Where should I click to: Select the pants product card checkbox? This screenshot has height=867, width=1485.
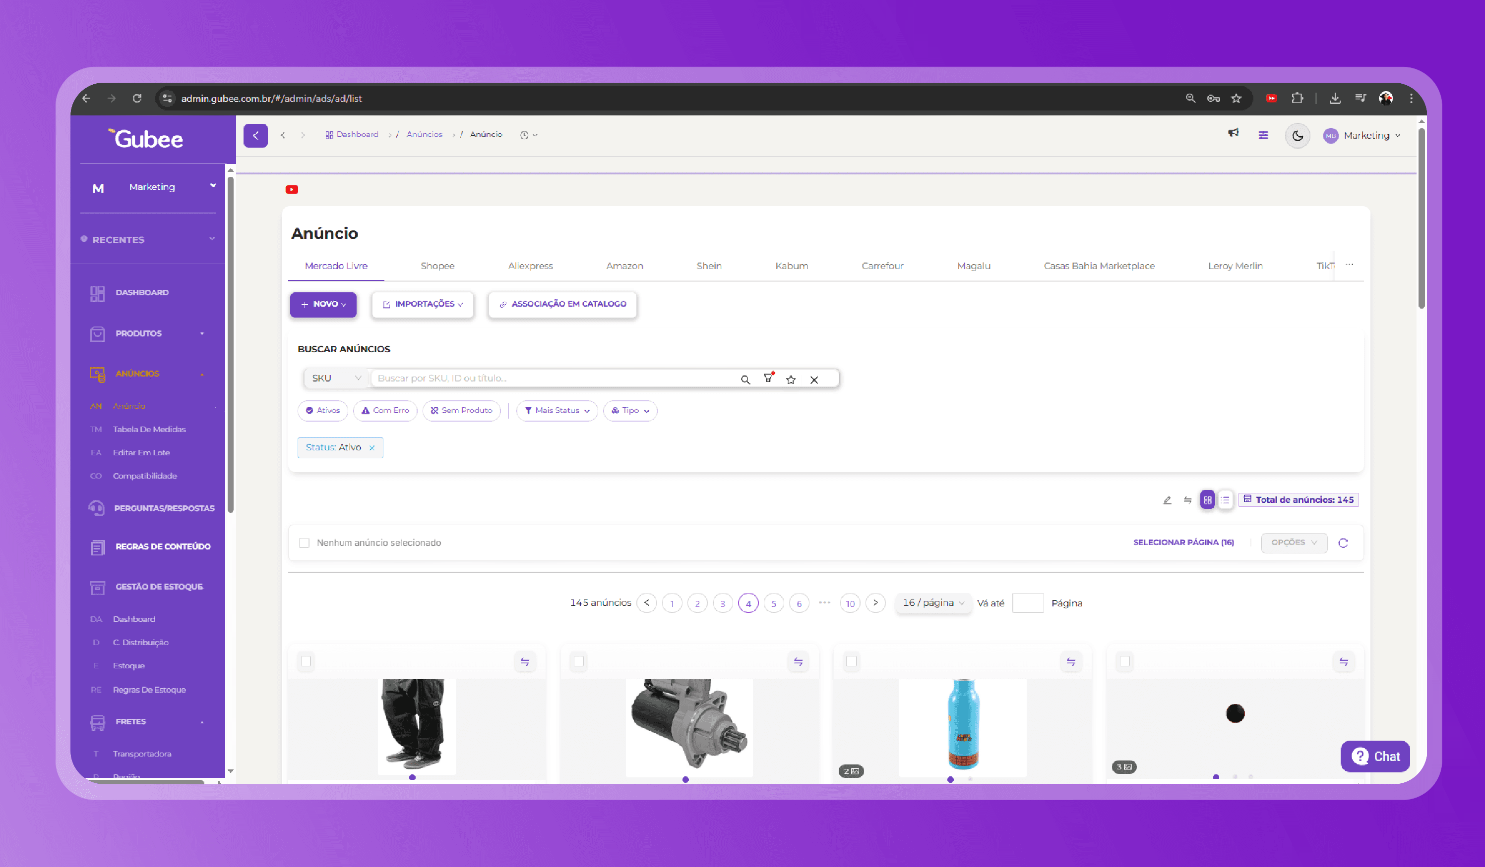point(306,661)
